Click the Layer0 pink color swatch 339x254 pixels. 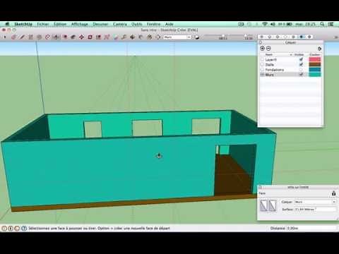(x=315, y=59)
